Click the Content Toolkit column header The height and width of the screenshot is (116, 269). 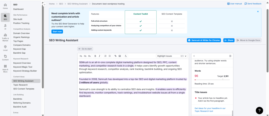(x=141, y=14)
